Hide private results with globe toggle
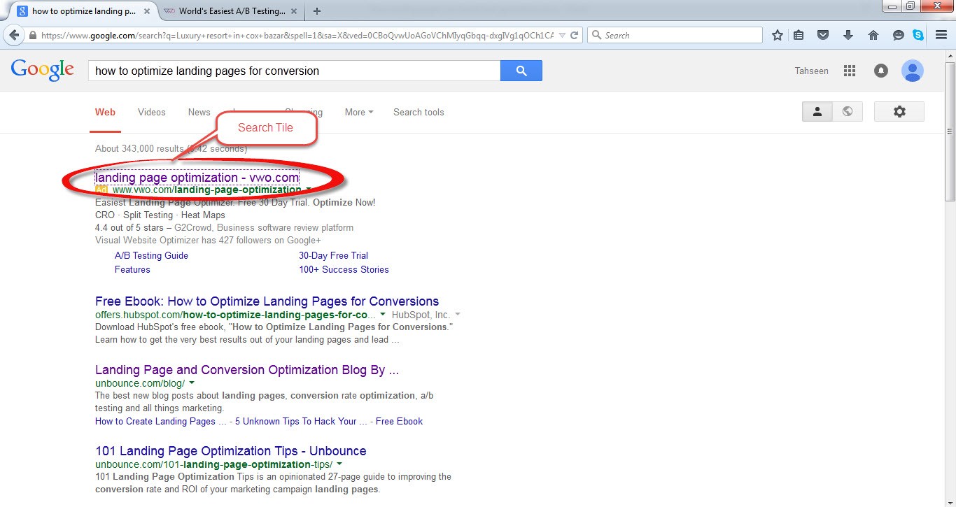956x507 pixels. coord(848,112)
